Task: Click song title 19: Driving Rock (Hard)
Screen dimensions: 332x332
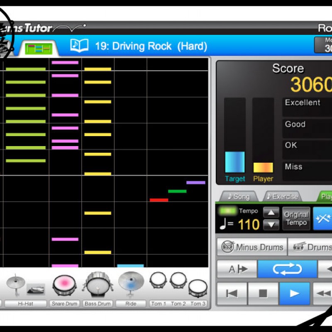Action: coord(151,46)
